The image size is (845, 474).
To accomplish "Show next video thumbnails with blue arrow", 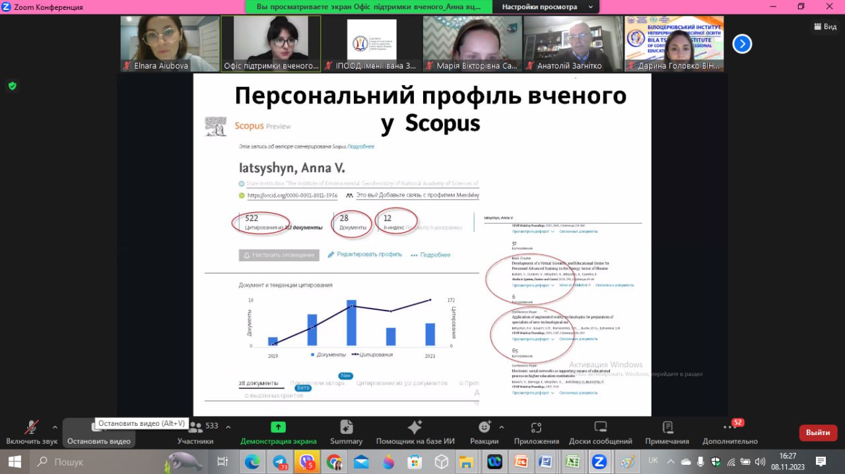I will [742, 44].
